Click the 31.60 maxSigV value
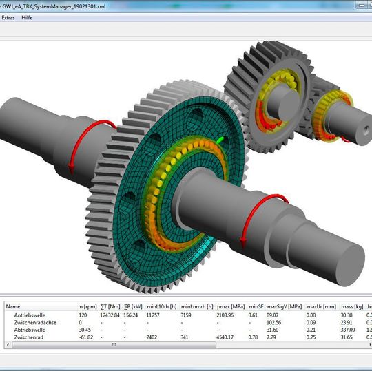 point(272,330)
